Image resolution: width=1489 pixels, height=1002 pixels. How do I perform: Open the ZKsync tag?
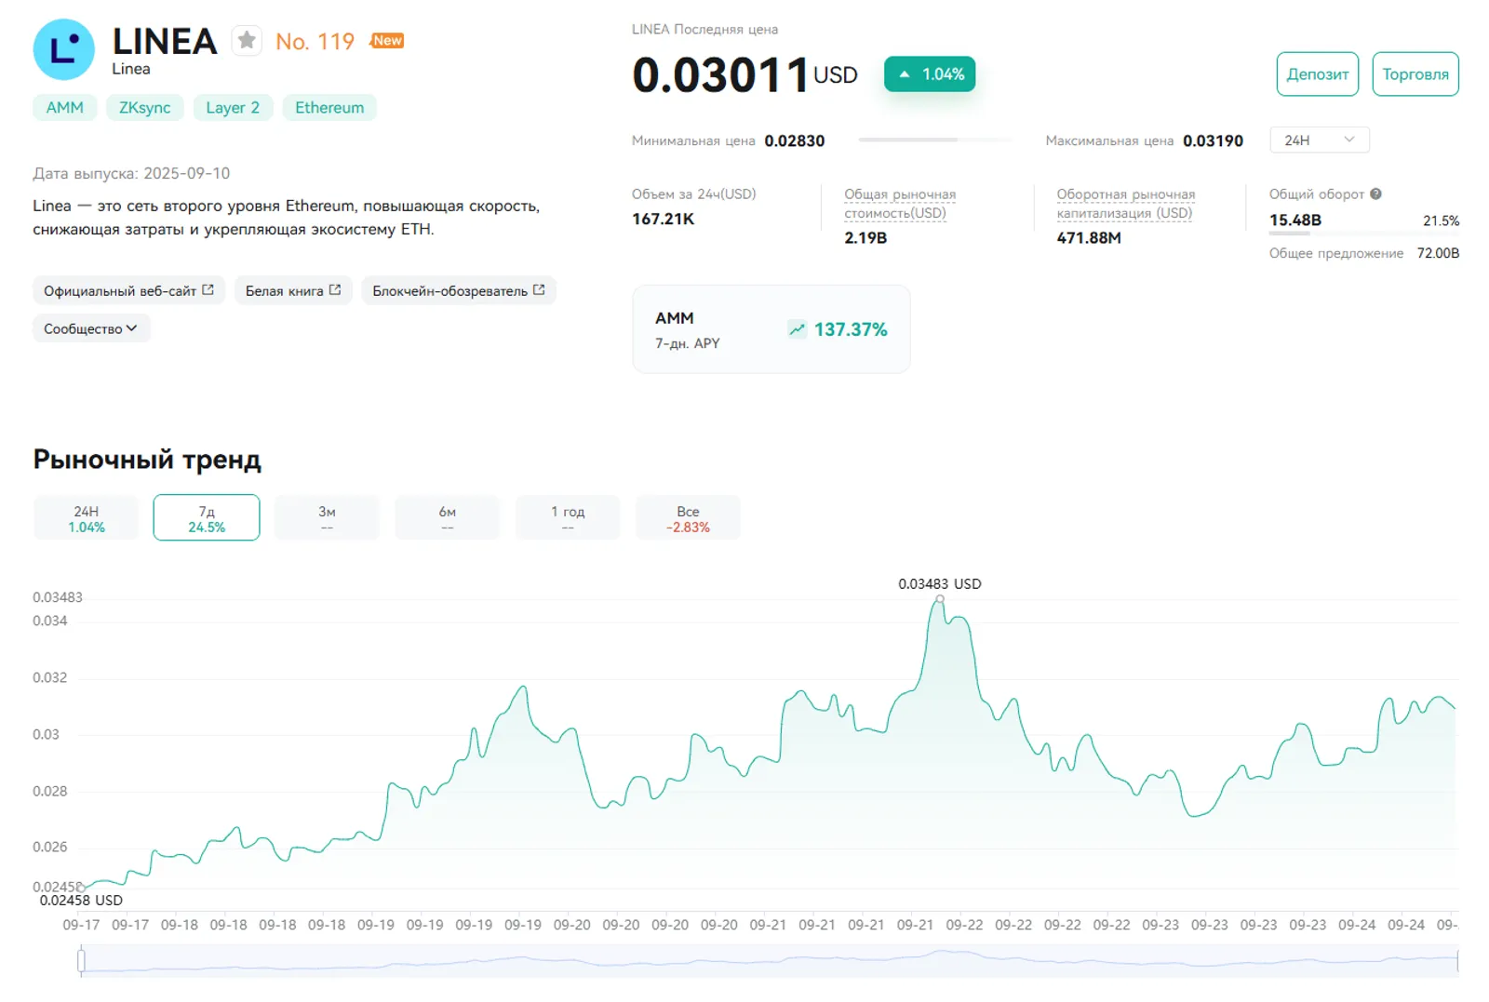point(144,108)
